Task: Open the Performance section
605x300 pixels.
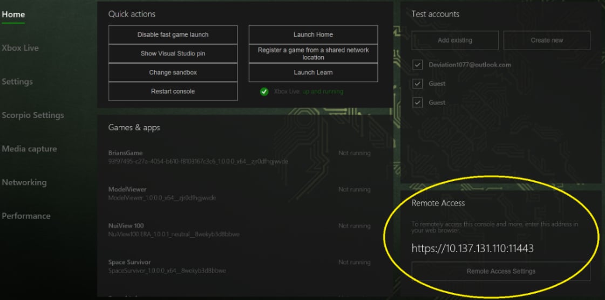Action: (x=26, y=215)
